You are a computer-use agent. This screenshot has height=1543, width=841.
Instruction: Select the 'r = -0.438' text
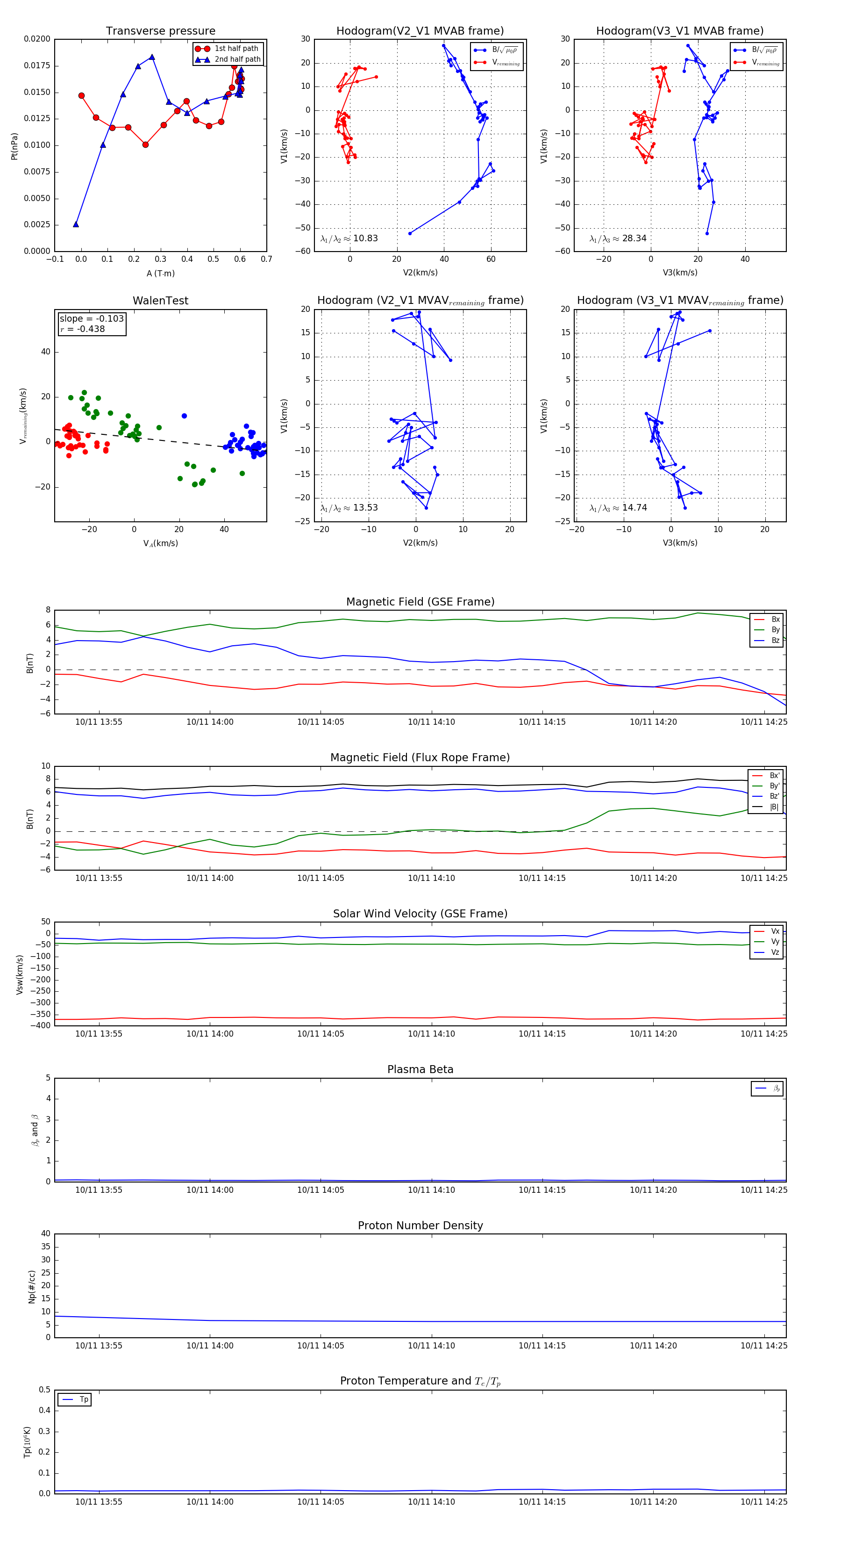pyautogui.click(x=83, y=329)
